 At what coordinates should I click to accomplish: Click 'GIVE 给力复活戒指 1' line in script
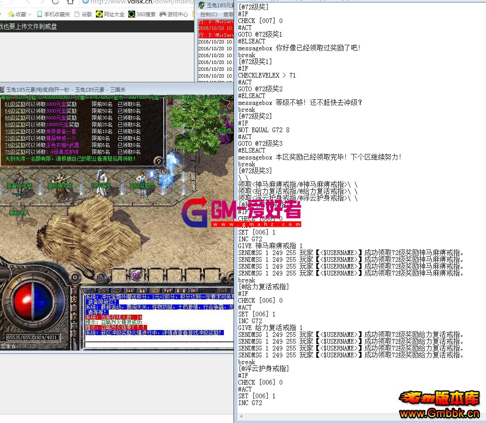270,328
